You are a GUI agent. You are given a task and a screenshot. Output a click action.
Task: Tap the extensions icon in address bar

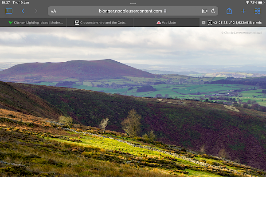pyautogui.click(x=204, y=11)
